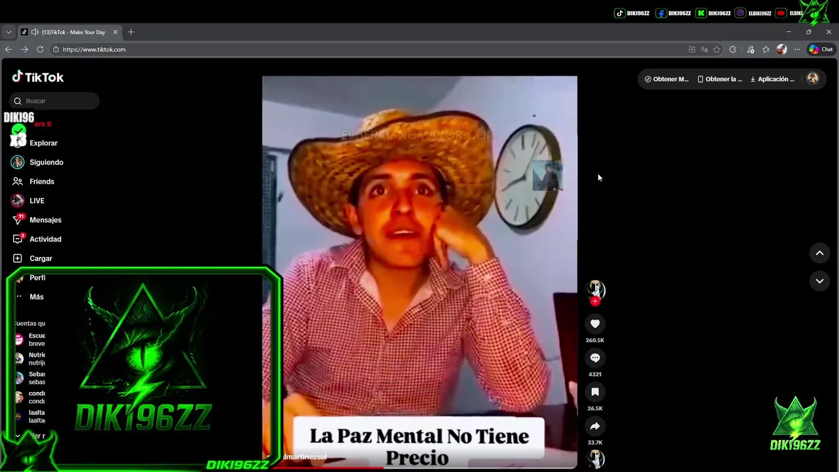839x472 pixels.
Task: Go to previous video with up arrow
Action: pyautogui.click(x=819, y=253)
